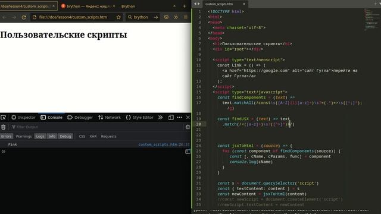Open console settings gear

188,127
